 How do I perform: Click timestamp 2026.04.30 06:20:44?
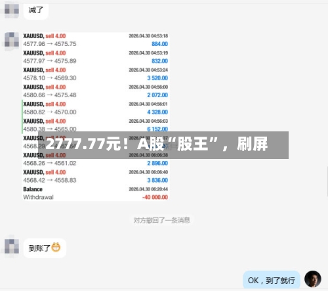pos(148,189)
